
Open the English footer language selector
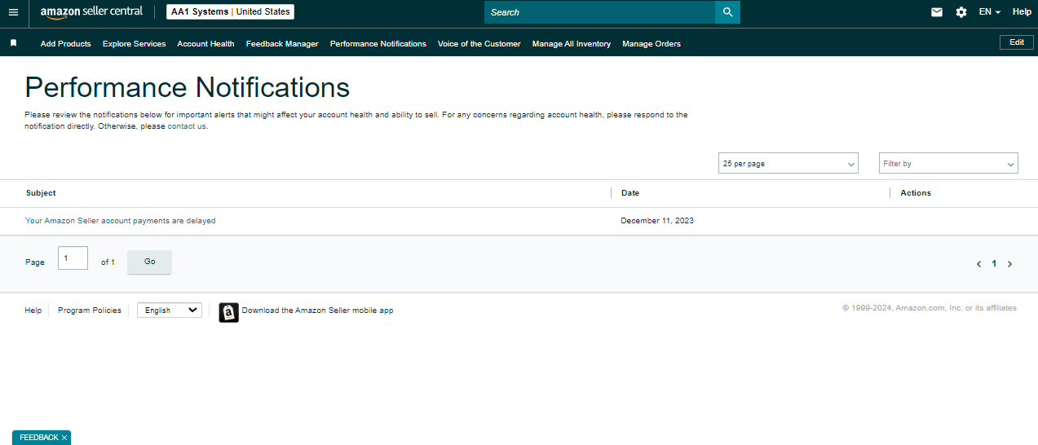(170, 310)
